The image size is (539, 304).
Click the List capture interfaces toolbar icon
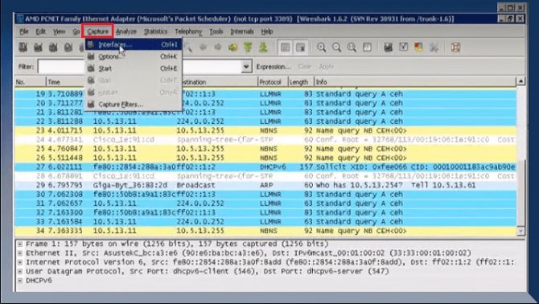(x=23, y=47)
